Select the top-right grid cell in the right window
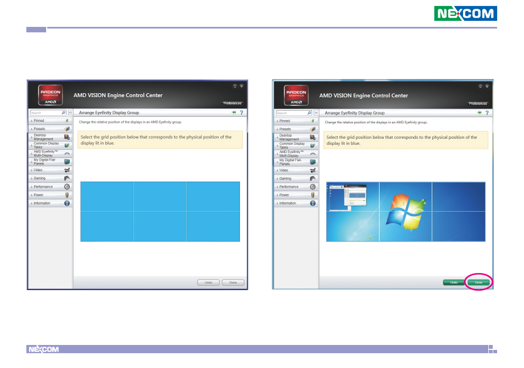This screenshot has height=368, width=524. point(459,197)
